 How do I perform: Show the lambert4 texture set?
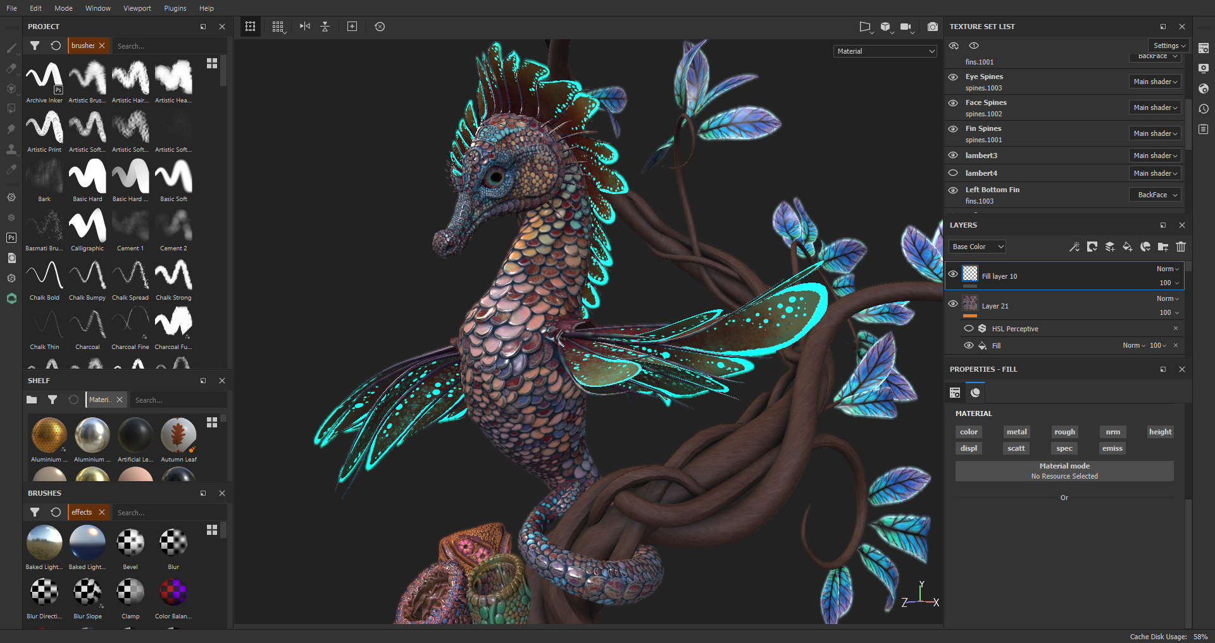click(x=953, y=173)
